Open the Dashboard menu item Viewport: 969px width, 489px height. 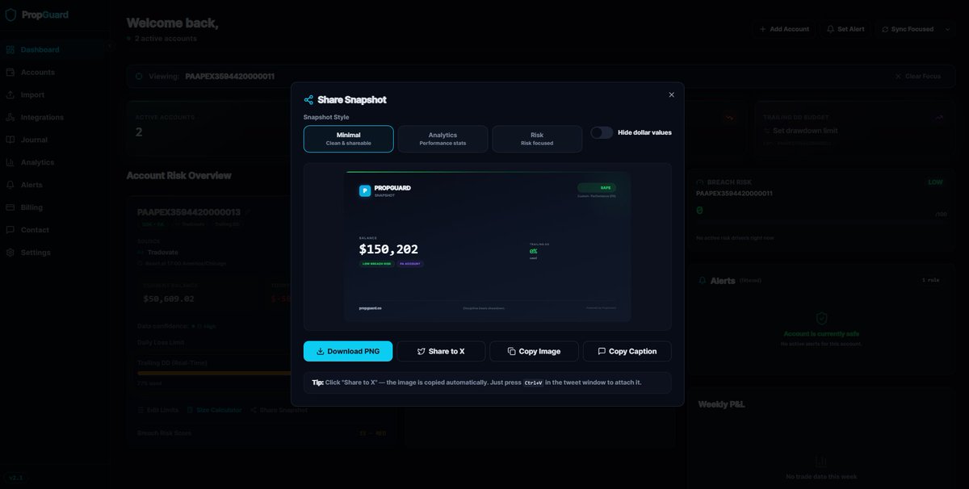(x=55, y=50)
